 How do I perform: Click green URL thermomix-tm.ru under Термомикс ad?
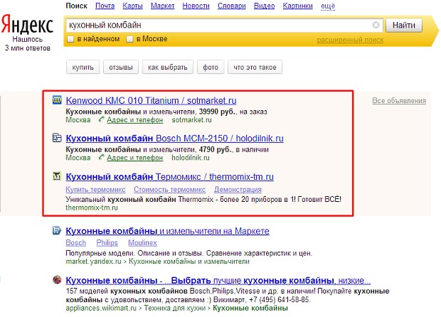(x=92, y=208)
